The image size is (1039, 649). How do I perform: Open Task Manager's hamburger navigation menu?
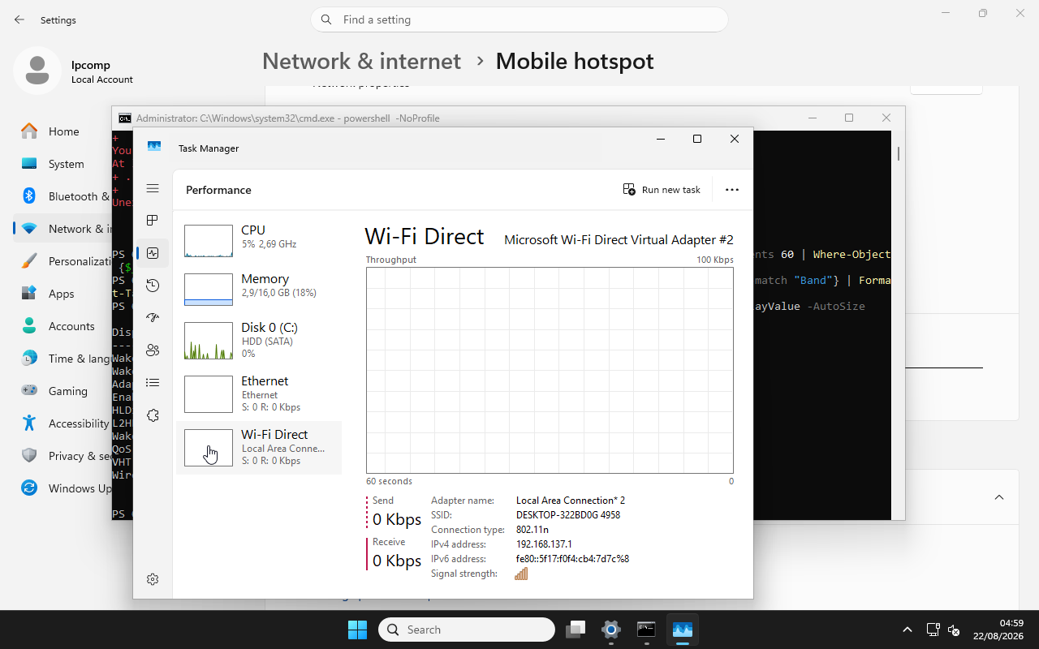pyautogui.click(x=153, y=188)
